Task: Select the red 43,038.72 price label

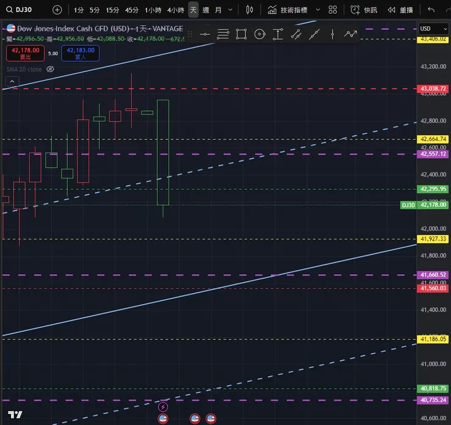Action: pos(433,89)
